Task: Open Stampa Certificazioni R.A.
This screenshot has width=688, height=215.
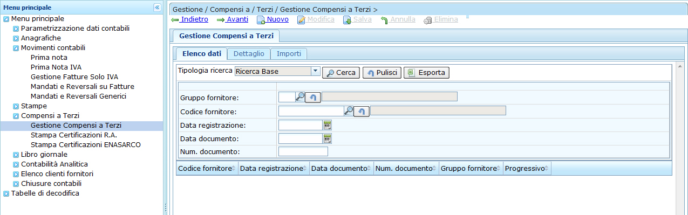Action: [x=74, y=135]
